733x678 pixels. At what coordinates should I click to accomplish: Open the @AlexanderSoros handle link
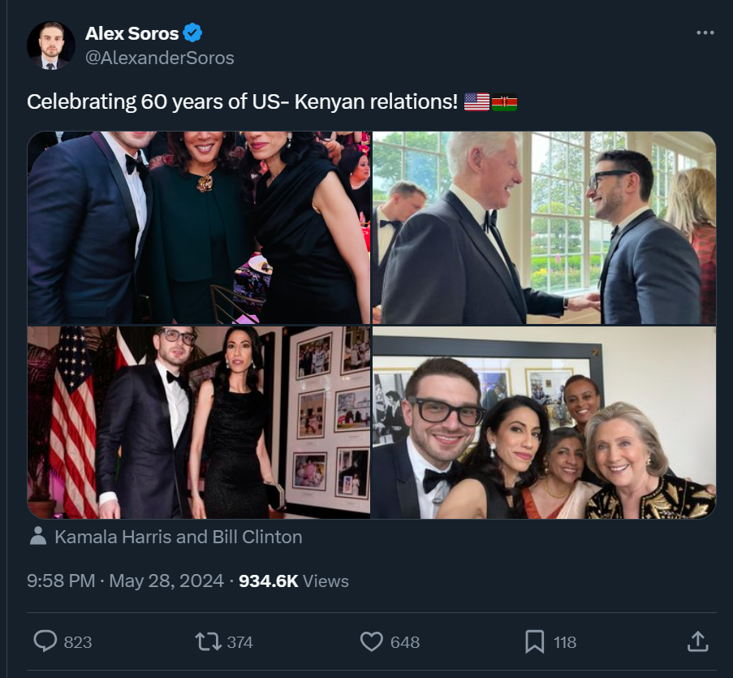tap(159, 58)
